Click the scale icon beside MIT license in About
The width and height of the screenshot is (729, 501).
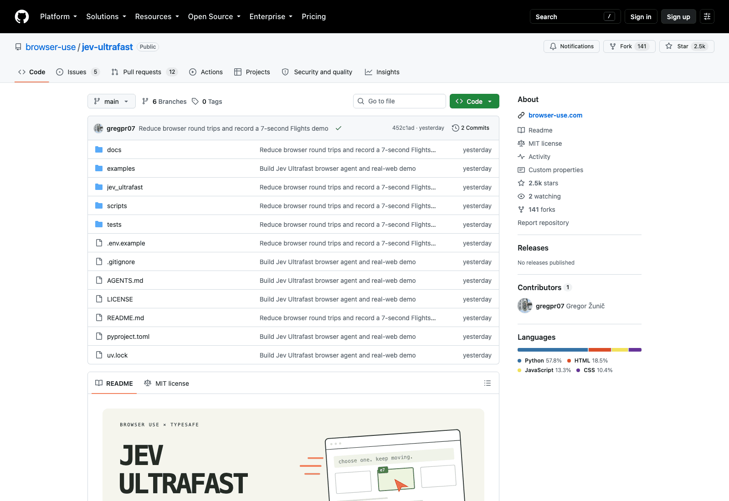(x=521, y=143)
